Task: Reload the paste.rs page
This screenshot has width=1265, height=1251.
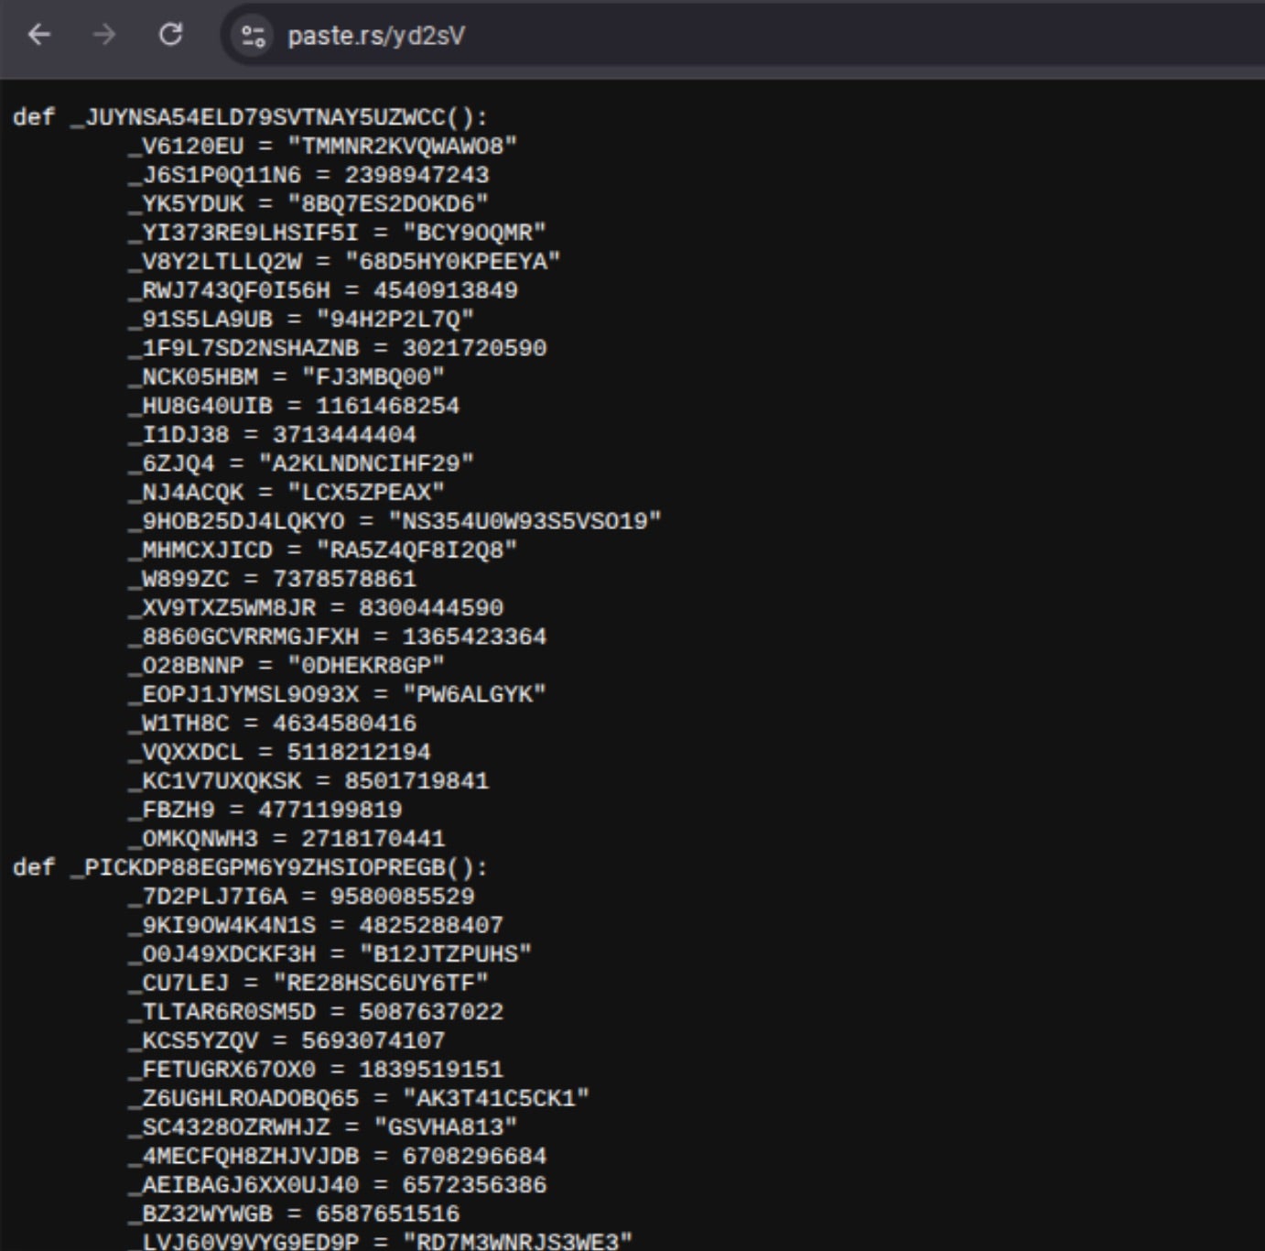Action: click(x=170, y=35)
